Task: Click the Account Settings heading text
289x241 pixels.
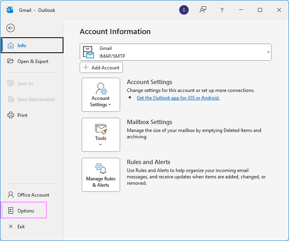Action: [x=149, y=82]
